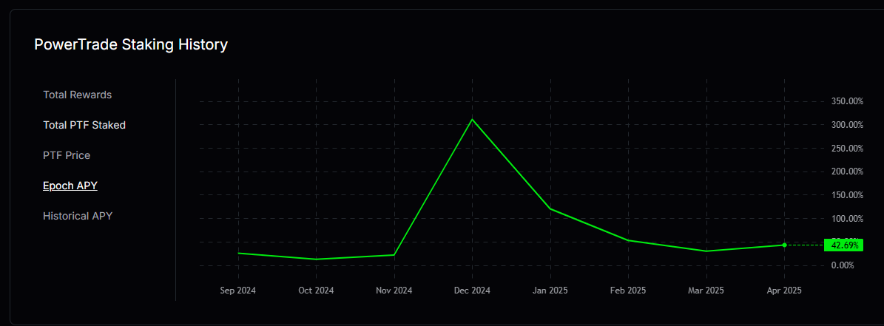The height and width of the screenshot is (326, 884).
Task: Show the Historical APY chart
Action: click(x=78, y=216)
